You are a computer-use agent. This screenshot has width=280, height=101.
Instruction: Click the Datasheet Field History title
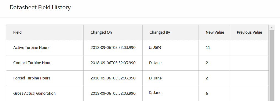[x=40, y=7]
